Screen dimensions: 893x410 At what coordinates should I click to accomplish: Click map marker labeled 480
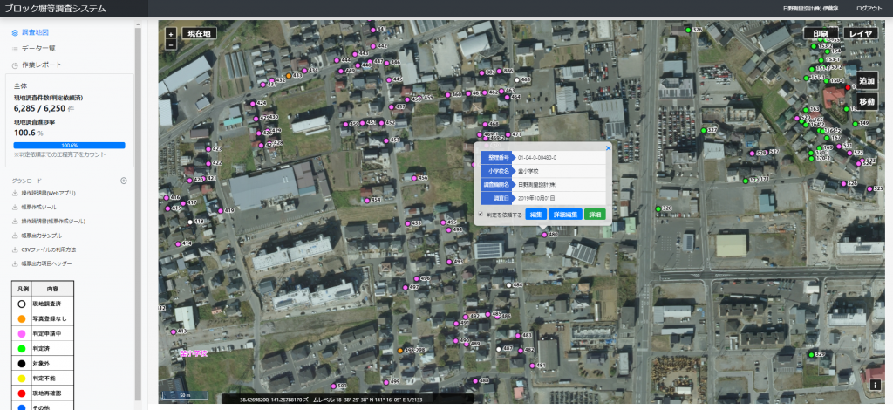tap(543, 234)
